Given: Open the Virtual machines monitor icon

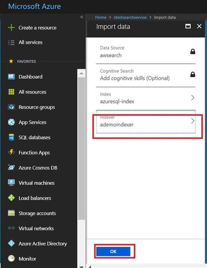Looking at the screenshot, I should click(x=11, y=183).
